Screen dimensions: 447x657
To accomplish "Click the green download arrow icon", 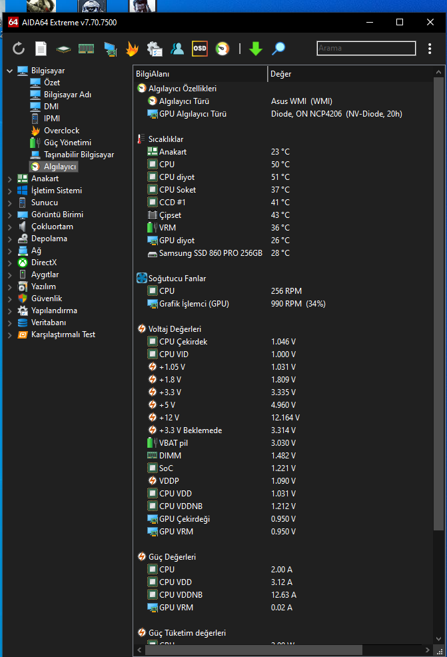I will [x=256, y=49].
